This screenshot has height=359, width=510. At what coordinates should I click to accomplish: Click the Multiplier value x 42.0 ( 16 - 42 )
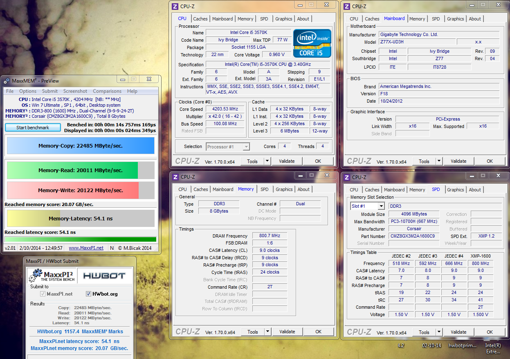[x=225, y=116]
